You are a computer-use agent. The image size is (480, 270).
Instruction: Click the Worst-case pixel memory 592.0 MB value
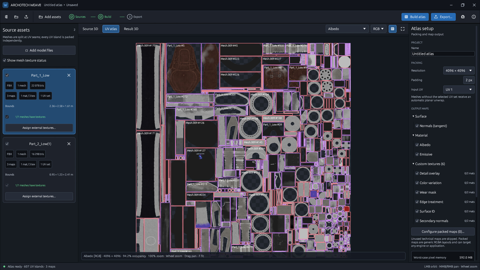(466, 257)
